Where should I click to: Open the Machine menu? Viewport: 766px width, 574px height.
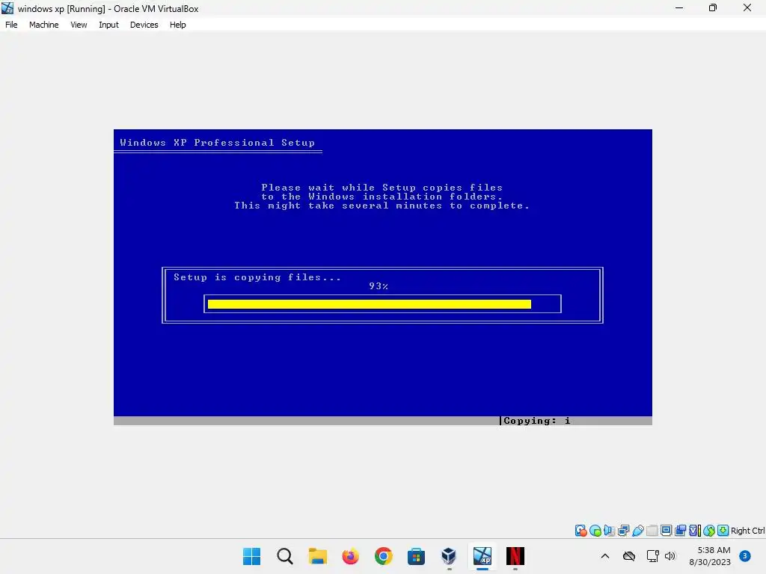click(x=43, y=25)
